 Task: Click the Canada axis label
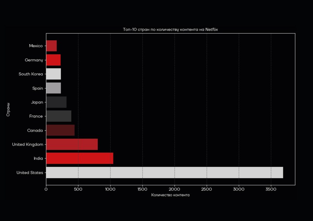point(35,130)
